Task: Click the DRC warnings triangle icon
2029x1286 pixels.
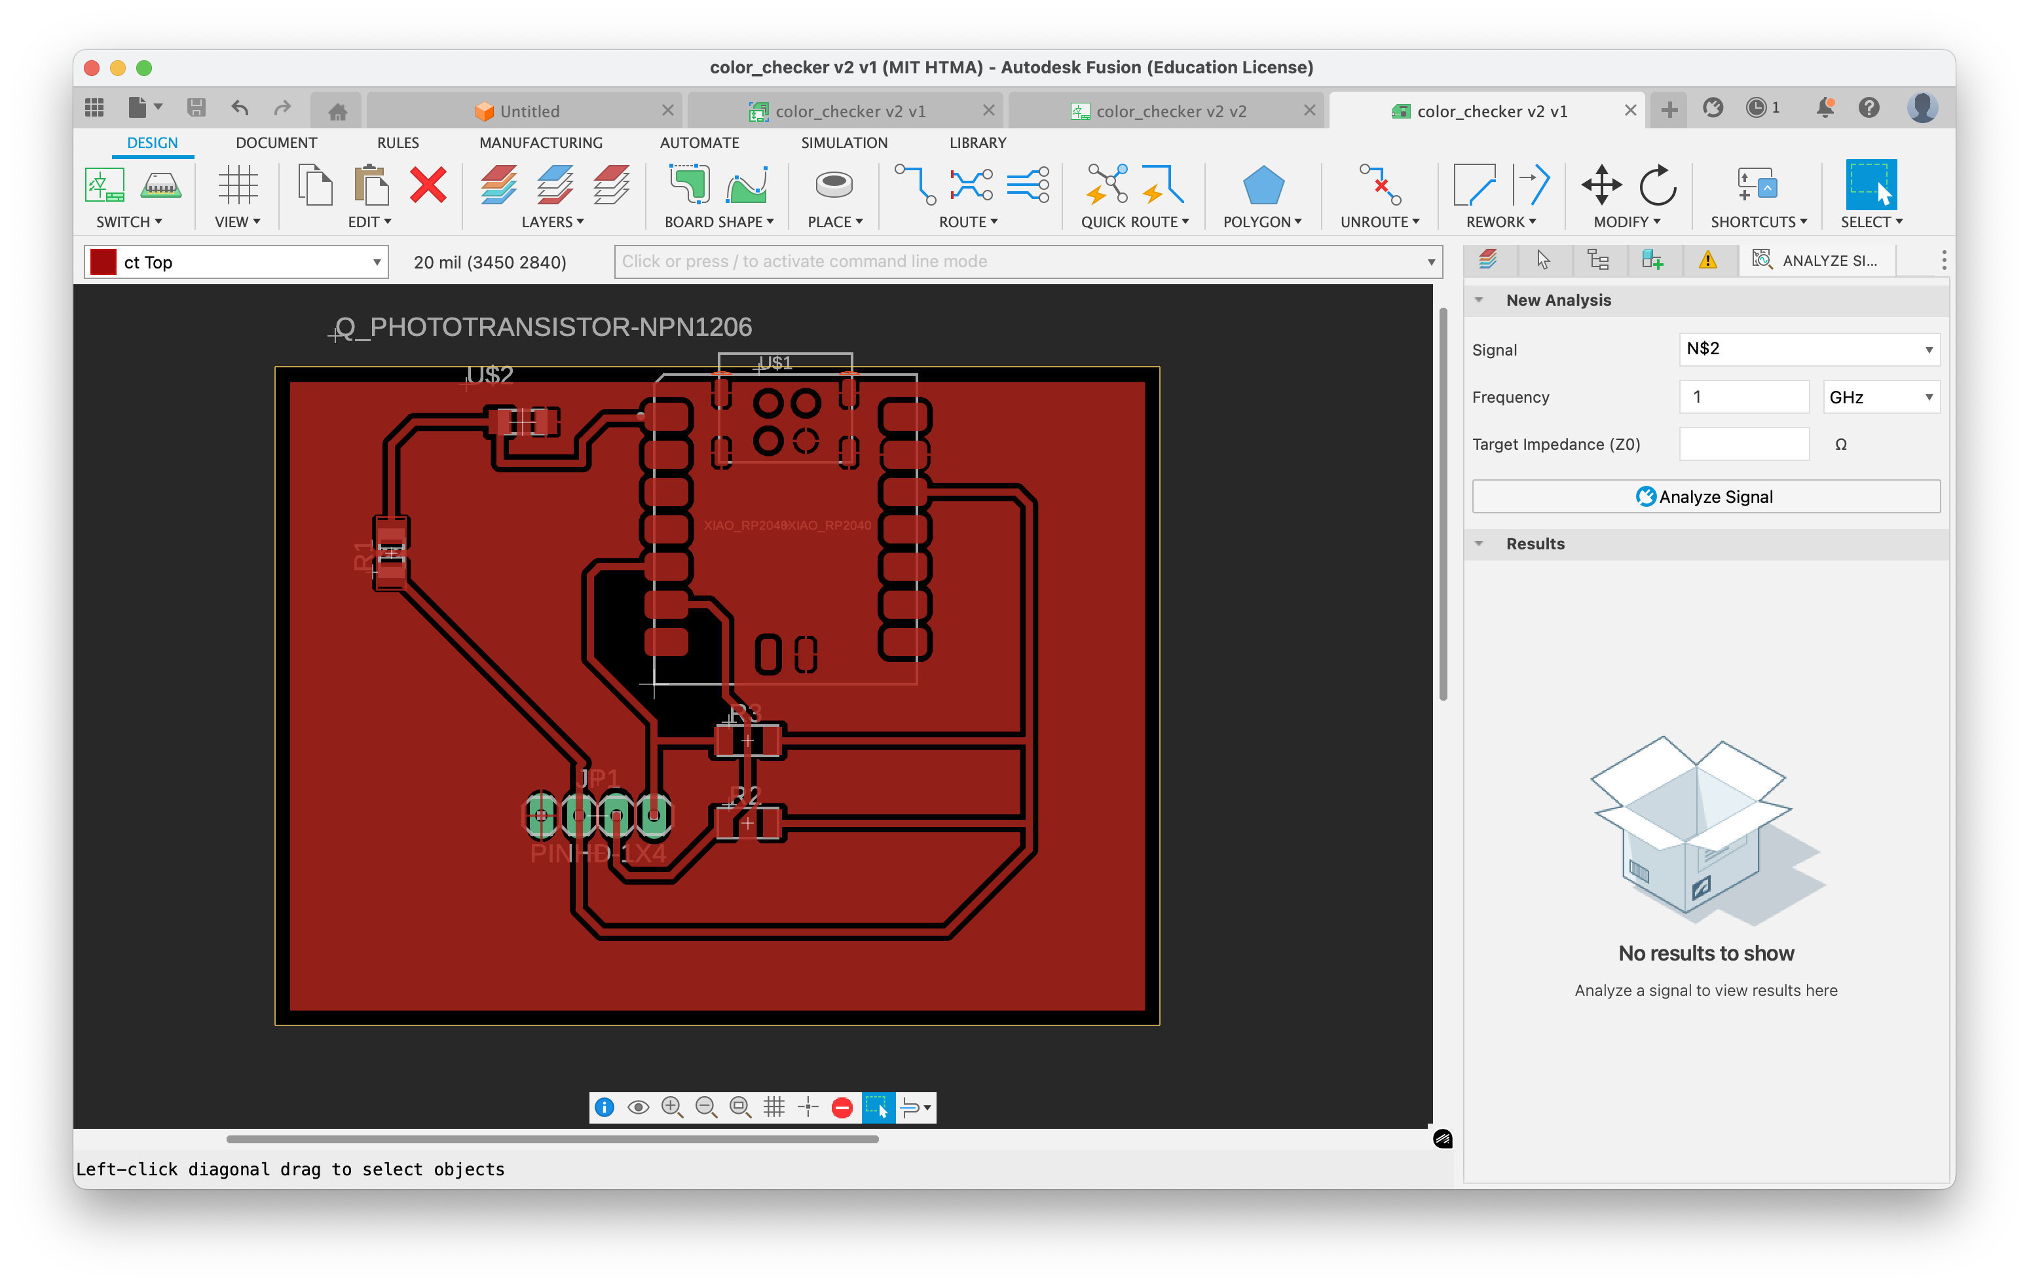Action: [1709, 260]
